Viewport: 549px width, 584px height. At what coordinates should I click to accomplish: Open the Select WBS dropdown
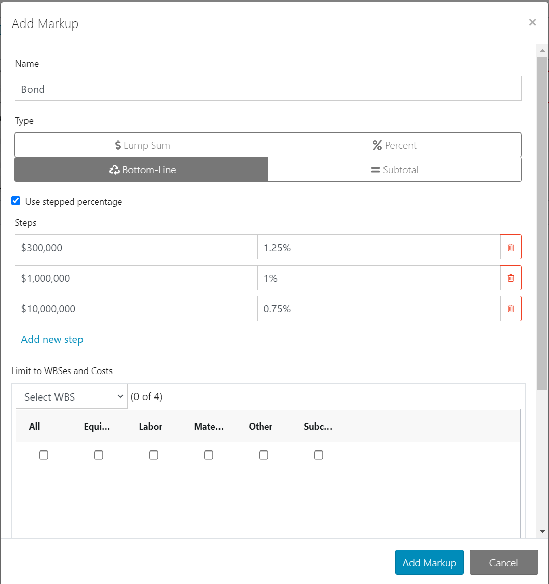pos(71,396)
